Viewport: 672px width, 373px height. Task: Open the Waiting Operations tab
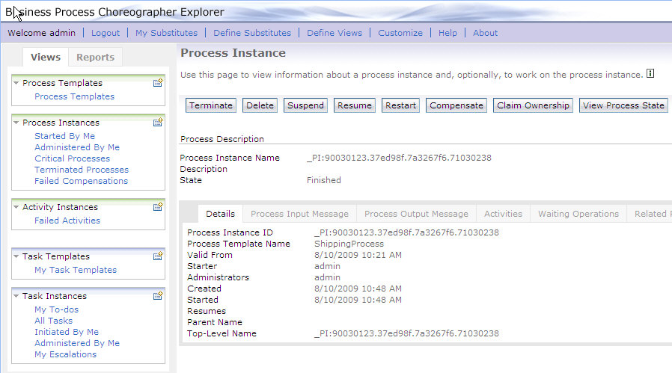(x=578, y=214)
